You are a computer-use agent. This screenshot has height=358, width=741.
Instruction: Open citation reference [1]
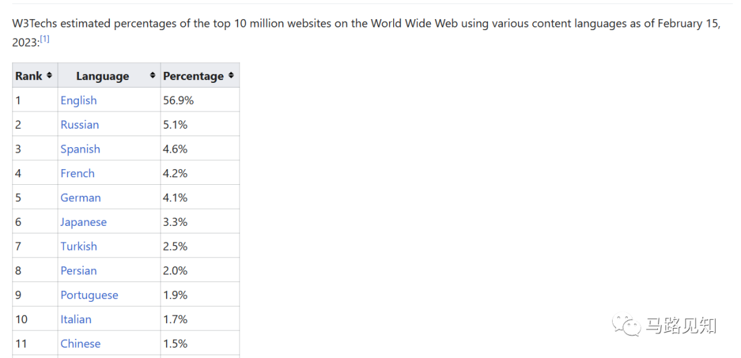[x=45, y=39]
